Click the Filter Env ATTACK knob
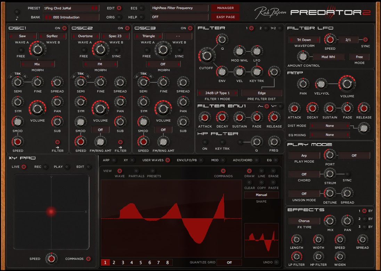Image resolution: width=381 pixels, height=271 pixels. point(205,117)
